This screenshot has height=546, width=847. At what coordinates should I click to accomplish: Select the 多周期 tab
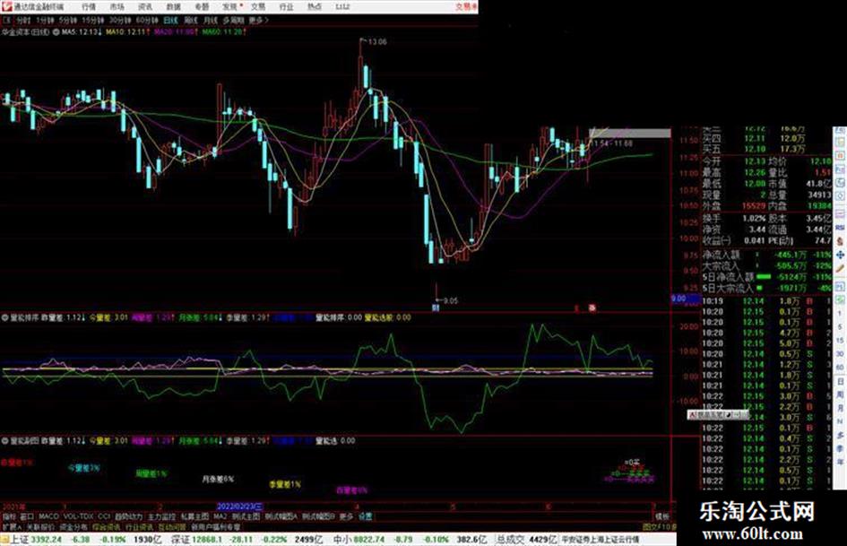click(x=233, y=20)
